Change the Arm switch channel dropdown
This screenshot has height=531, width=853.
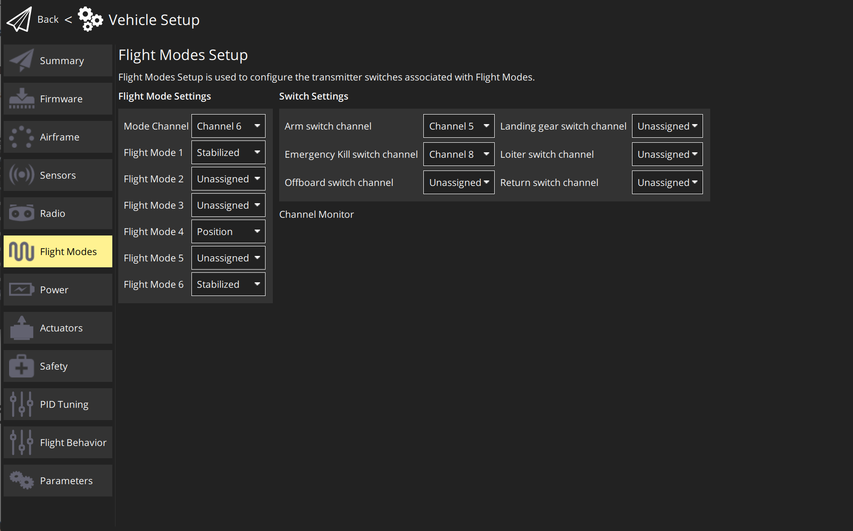[x=458, y=126]
